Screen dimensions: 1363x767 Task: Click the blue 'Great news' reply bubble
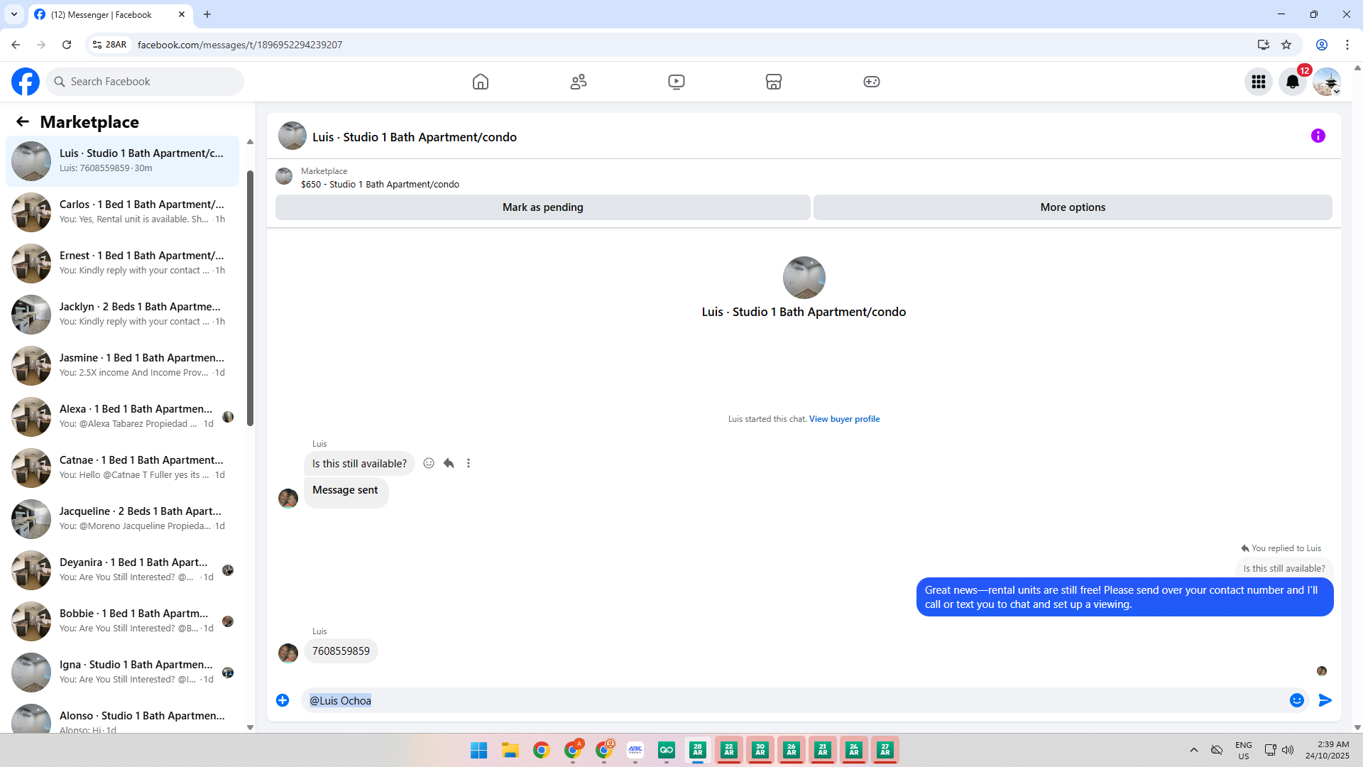(x=1124, y=597)
